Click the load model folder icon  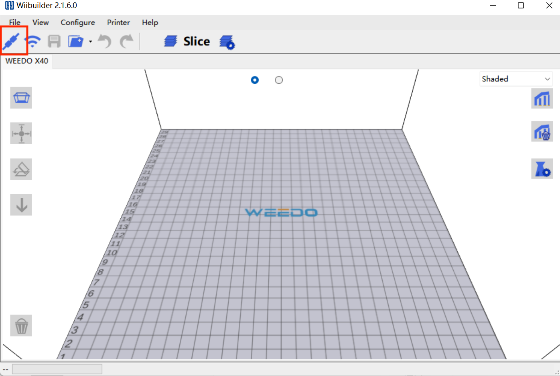[x=75, y=41]
